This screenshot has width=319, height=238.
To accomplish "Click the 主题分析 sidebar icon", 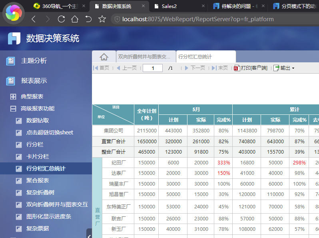I will (10, 61).
